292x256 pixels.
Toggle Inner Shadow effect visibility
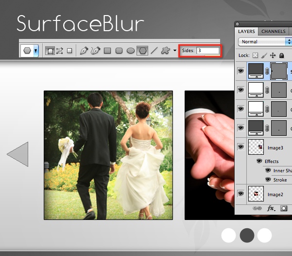point(268,170)
